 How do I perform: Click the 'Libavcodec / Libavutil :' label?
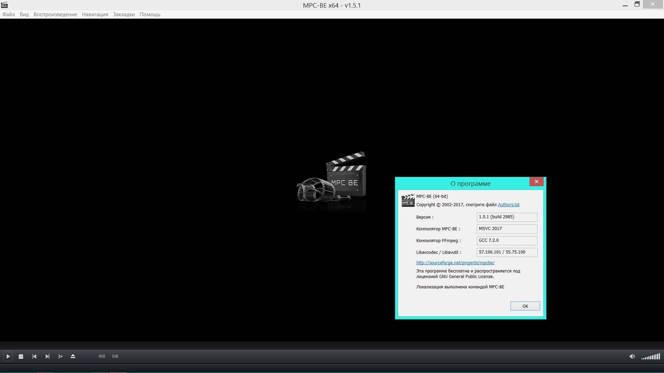(x=439, y=252)
